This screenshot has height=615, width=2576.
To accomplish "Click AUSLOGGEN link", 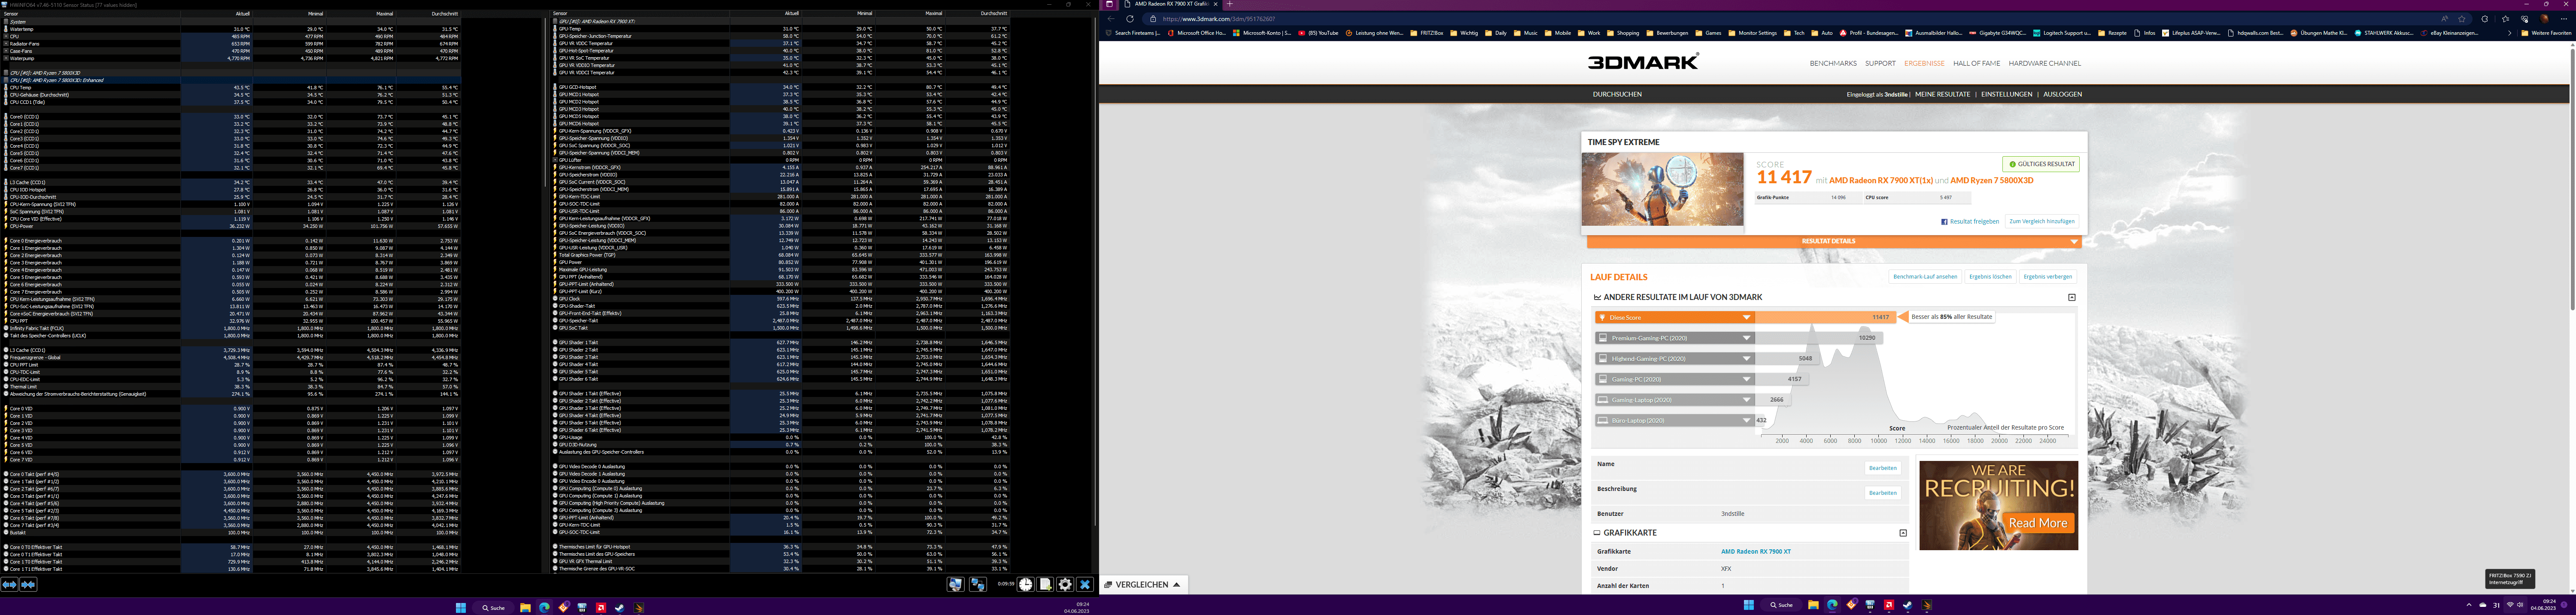I will coord(2063,94).
